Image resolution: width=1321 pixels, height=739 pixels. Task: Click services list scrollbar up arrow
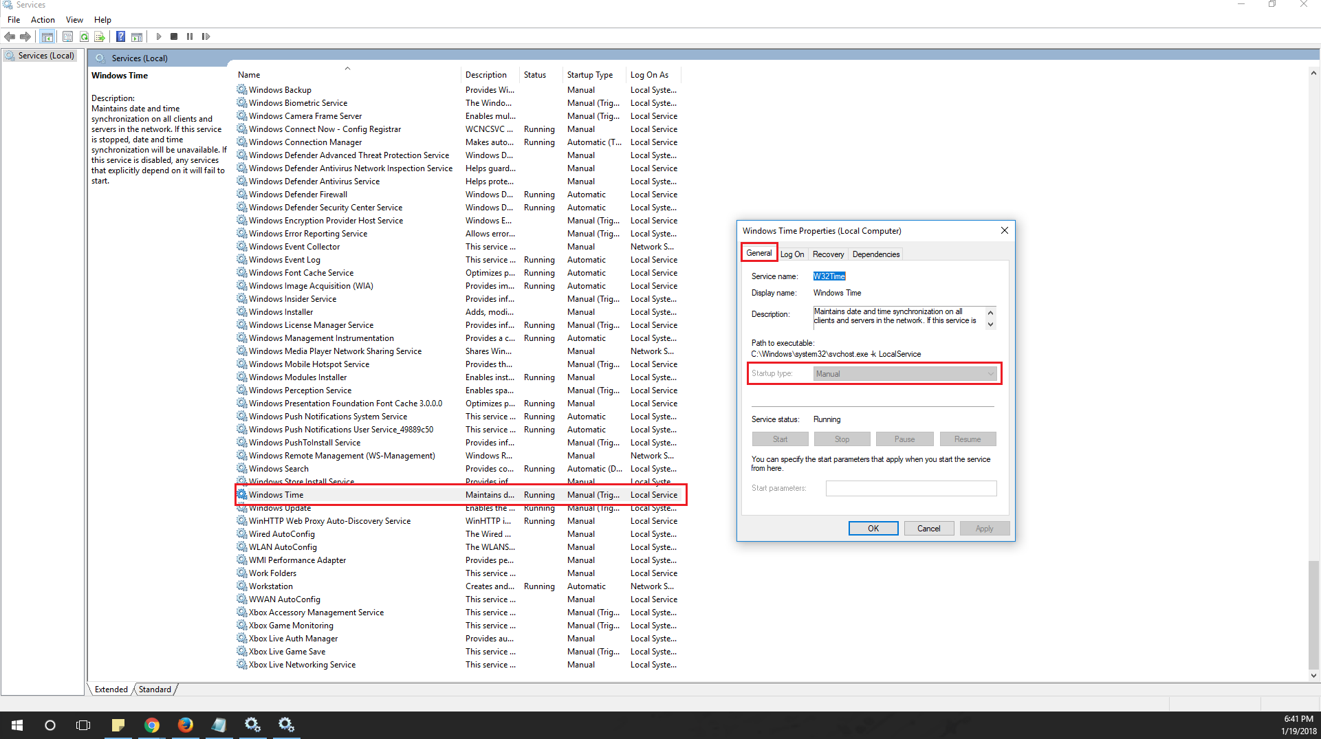click(1313, 73)
